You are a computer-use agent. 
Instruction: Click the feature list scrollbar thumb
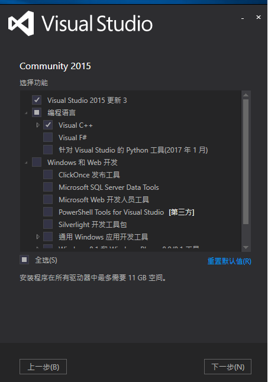click(x=246, y=161)
